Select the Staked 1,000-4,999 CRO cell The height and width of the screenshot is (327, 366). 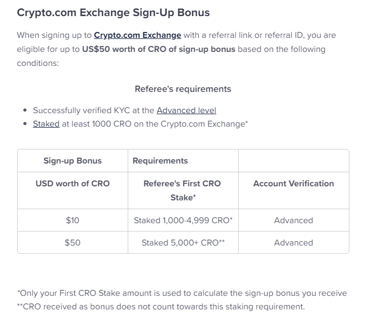coord(183,220)
